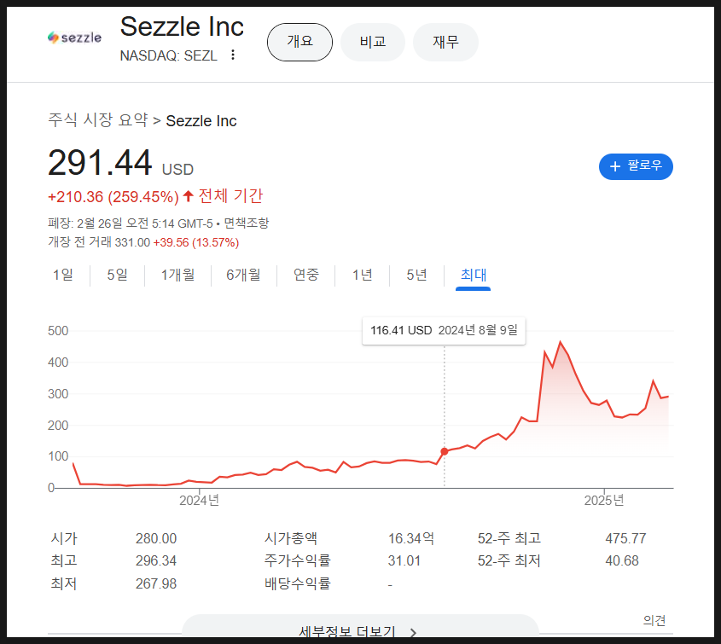Switch to the 비교 compare tab

(373, 43)
